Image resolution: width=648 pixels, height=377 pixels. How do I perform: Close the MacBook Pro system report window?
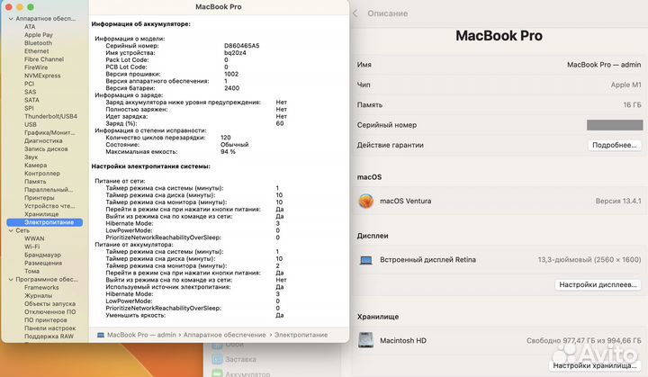(x=9, y=7)
